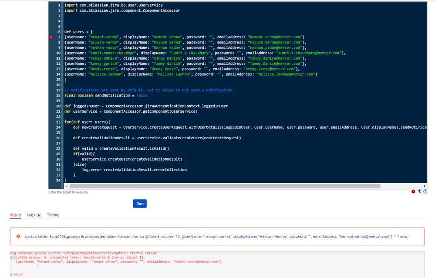Open the help question mark icon
The height and width of the screenshot is (278, 435).
pyautogui.click(x=425, y=191)
